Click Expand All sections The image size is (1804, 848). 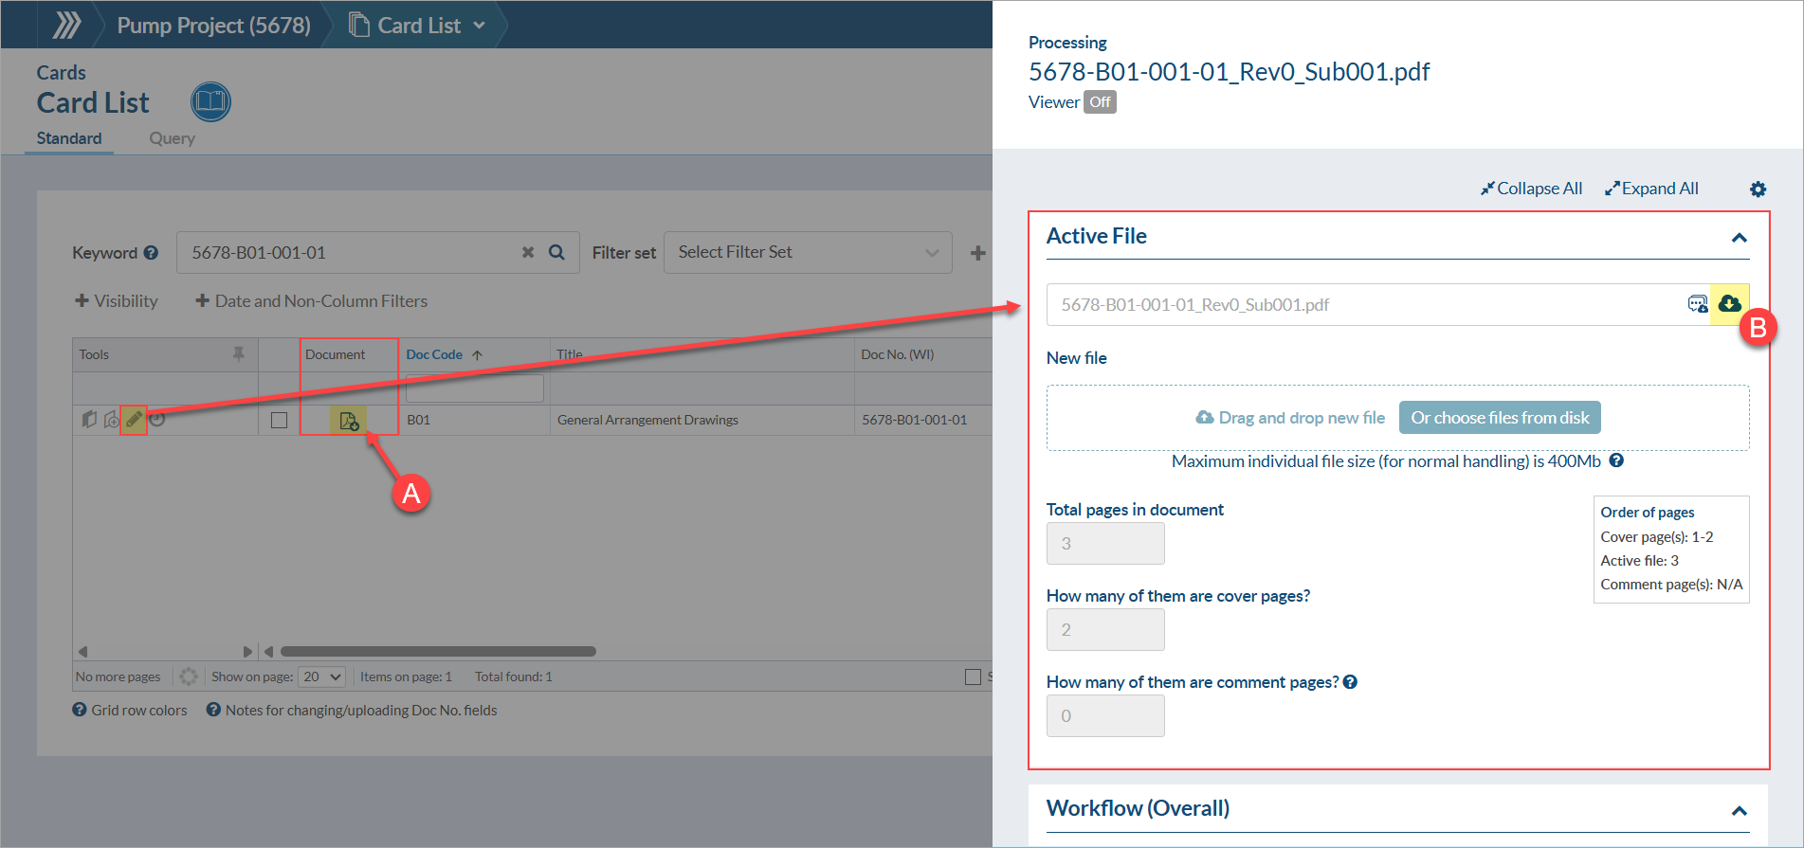(x=1651, y=189)
